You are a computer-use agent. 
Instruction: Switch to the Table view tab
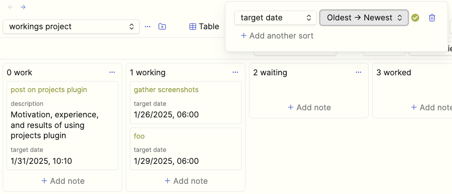click(x=204, y=27)
